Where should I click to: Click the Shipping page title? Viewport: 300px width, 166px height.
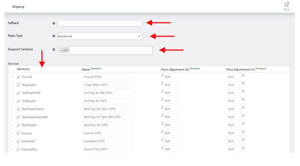[x=18, y=7]
